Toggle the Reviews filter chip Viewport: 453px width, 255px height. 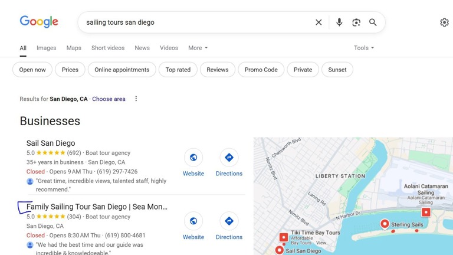click(218, 70)
